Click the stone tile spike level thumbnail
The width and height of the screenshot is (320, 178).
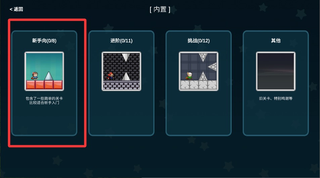(x=198, y=71)
